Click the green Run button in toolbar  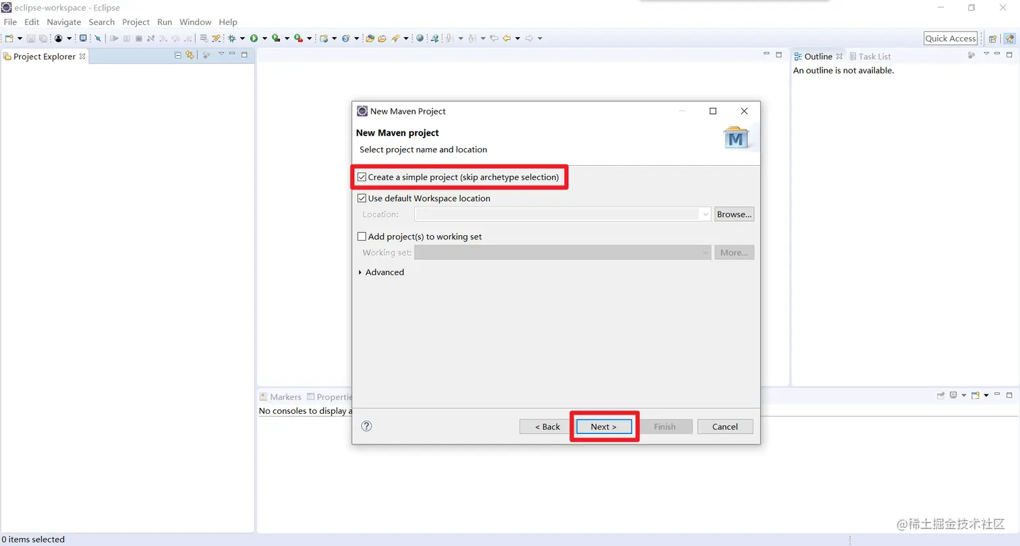click(x=254, y=38)
